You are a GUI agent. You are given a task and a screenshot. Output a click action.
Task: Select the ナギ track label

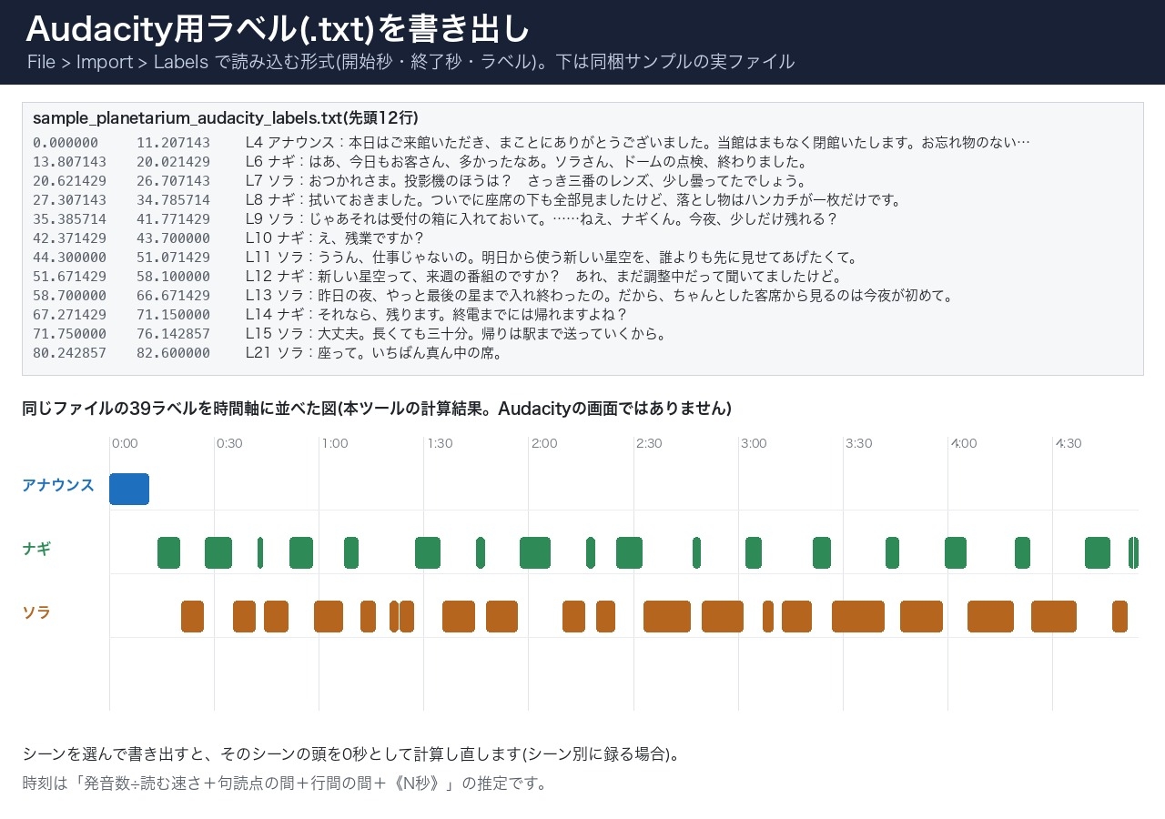tap(36, 549)
